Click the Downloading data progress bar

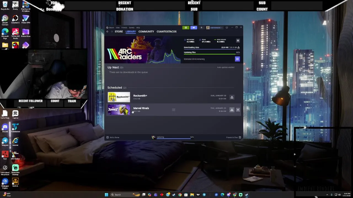(212, 49)
